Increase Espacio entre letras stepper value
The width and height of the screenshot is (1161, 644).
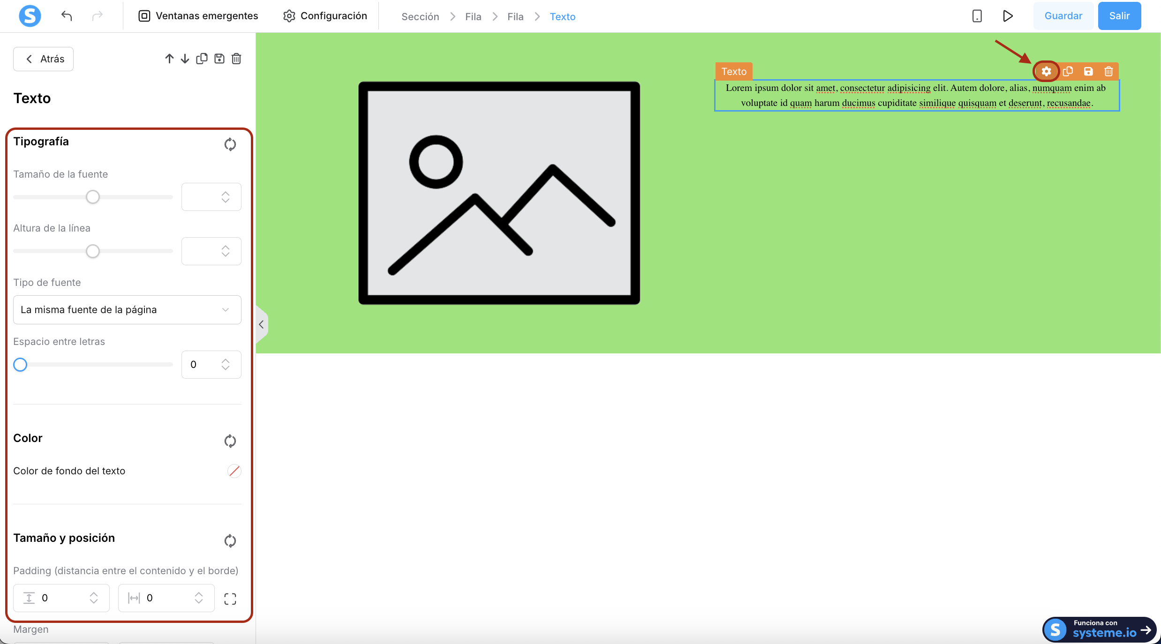pos(226,361)
